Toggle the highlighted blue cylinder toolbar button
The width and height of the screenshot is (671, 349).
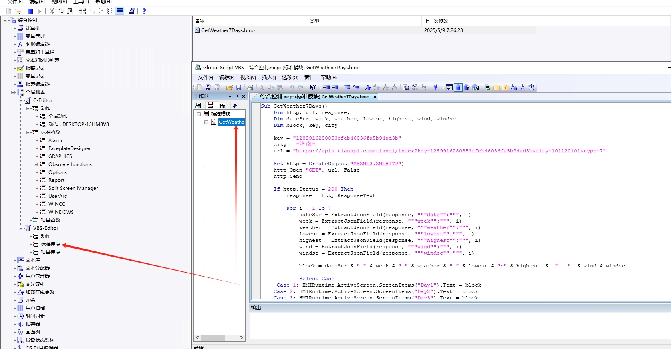458,88
